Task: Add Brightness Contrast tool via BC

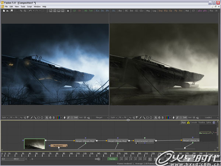Action: tap(126, 11)
